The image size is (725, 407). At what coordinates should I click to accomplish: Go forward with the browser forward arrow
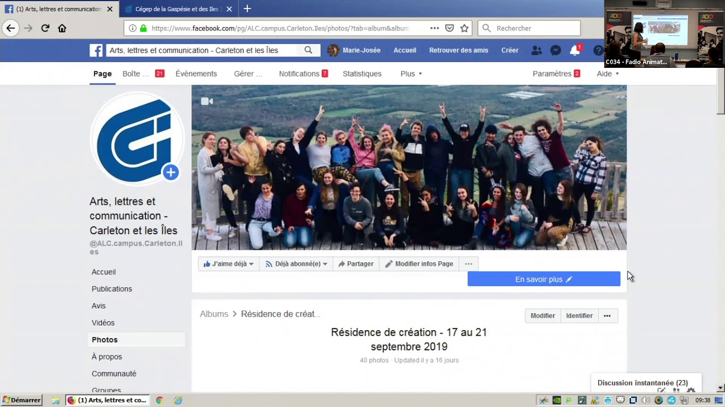pos(28,28)
